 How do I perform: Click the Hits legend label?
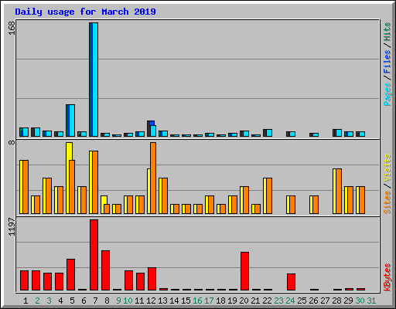coord(387,32)
